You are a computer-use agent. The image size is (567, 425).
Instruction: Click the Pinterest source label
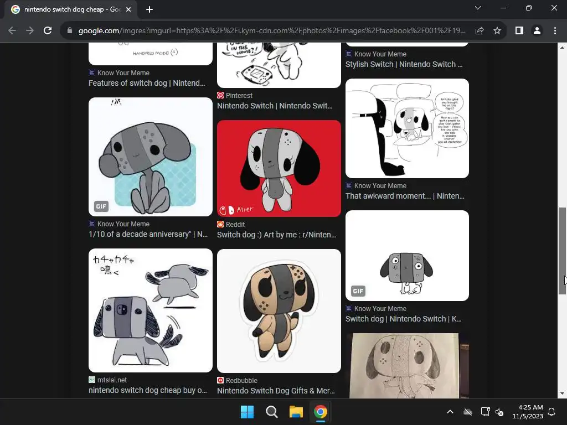(x=239, y=95)
